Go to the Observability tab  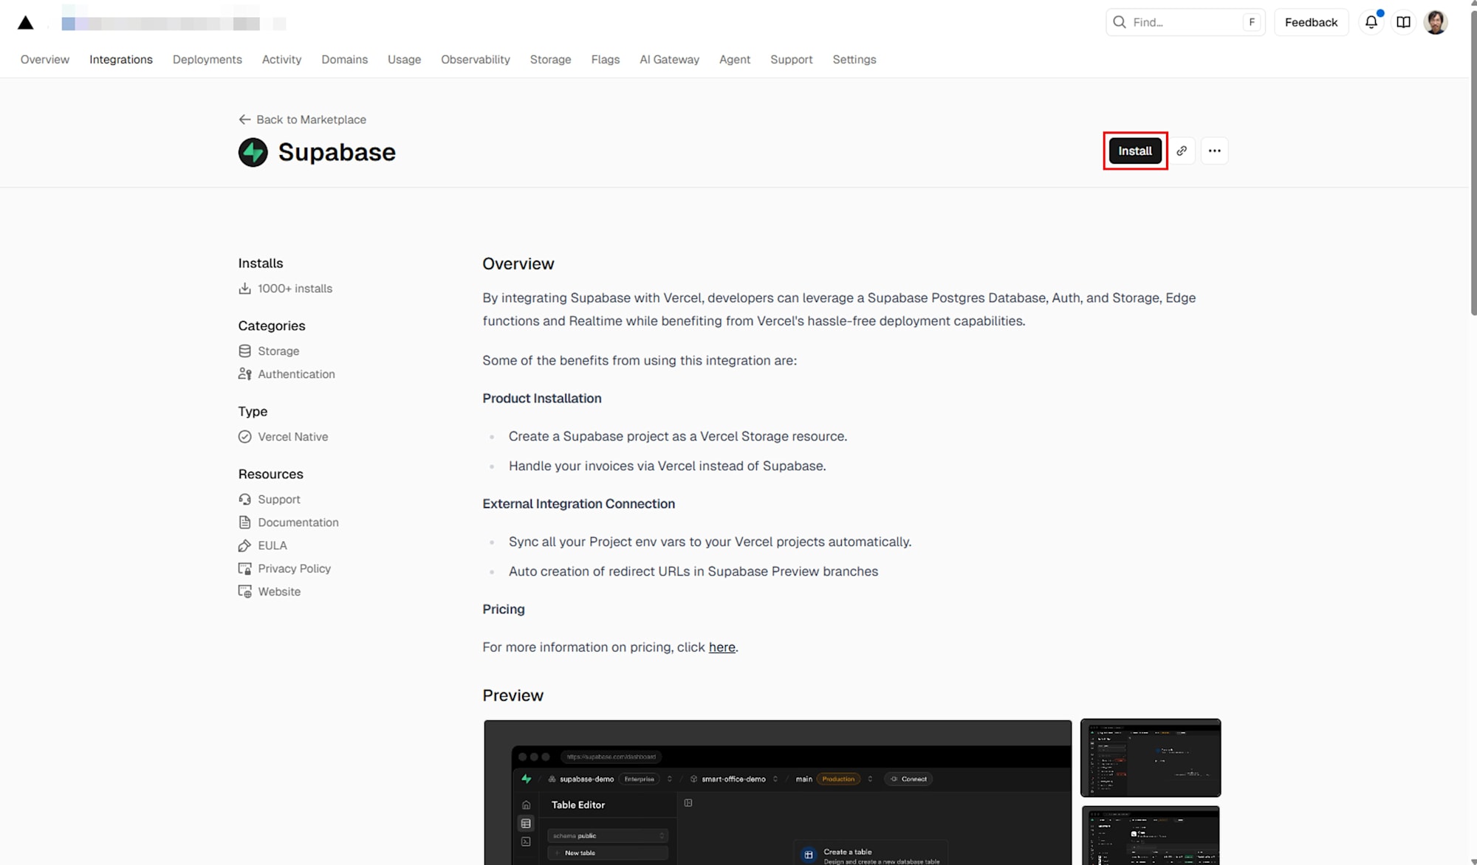[x=475, y=60]
